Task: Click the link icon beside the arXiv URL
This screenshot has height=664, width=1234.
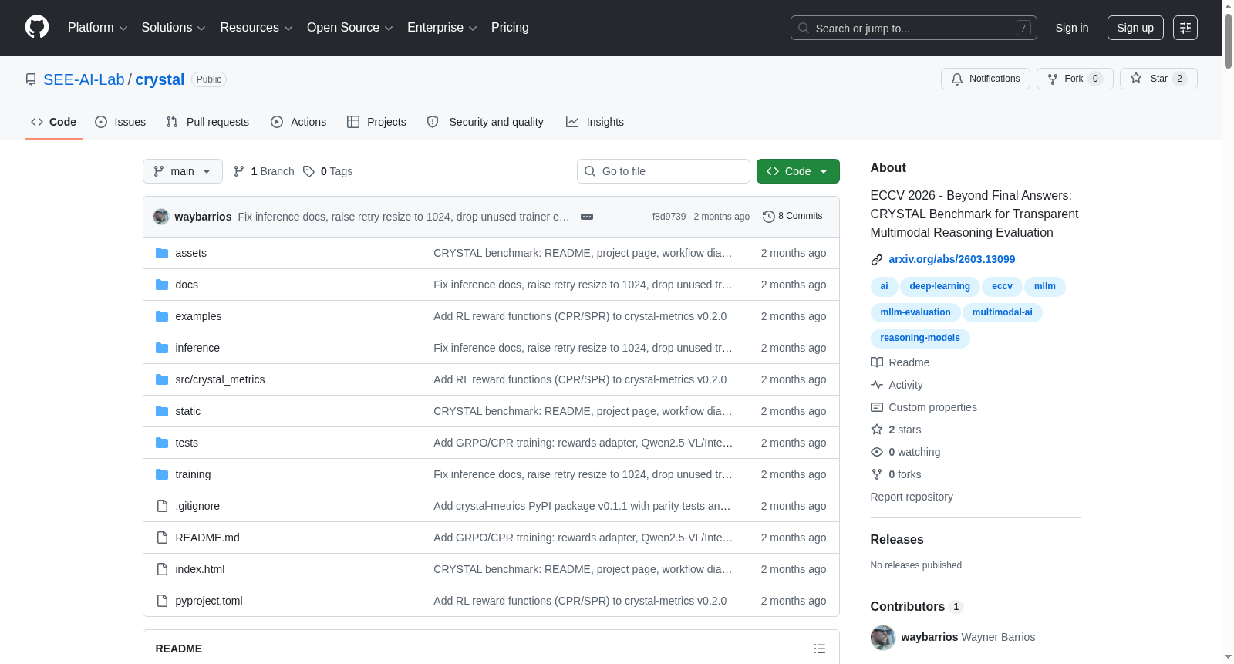Action: point(877,260)
